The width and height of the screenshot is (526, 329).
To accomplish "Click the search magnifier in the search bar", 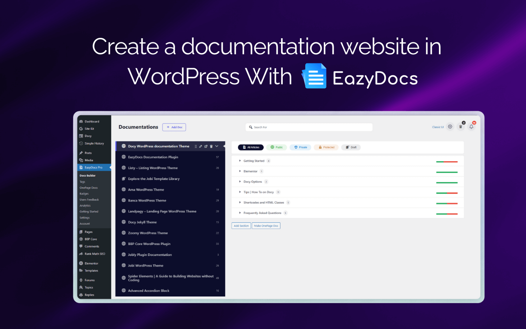I will click(x=251, y=127).
